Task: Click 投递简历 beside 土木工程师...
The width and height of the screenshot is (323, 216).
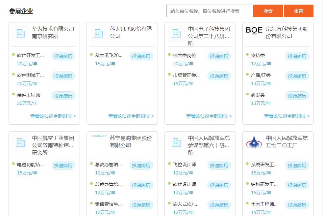Action: tap(297, 205)
